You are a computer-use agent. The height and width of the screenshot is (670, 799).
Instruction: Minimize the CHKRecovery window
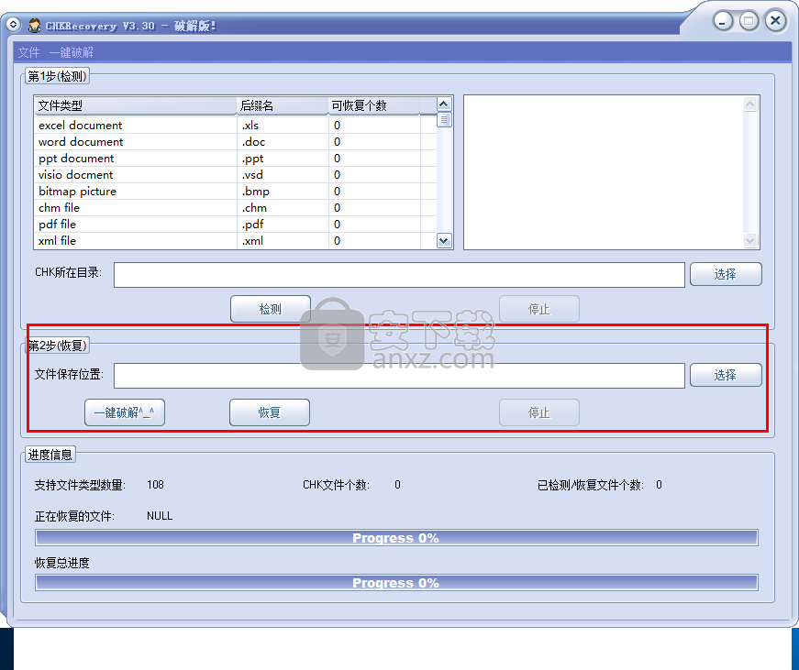[x=723, y=21]
